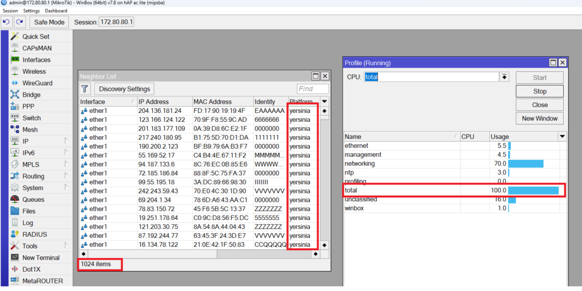The height and width of the screenshot is (291, 582).
Task: Select neighbor row 123.166.124.122
Action: [199, 120]
